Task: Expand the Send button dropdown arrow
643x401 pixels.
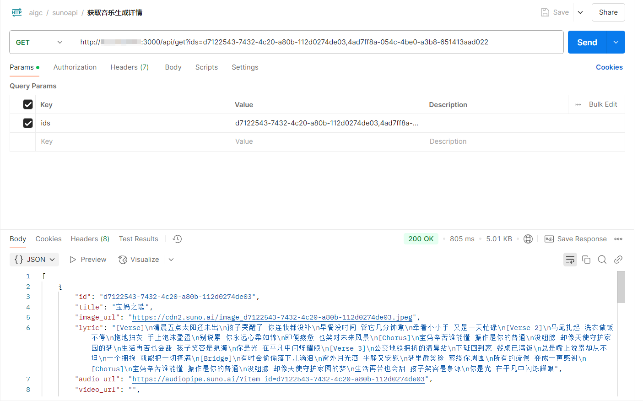Action: coord(616,42)
